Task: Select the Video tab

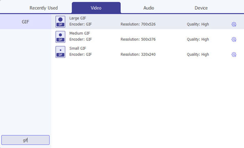Action: [96, 8]
